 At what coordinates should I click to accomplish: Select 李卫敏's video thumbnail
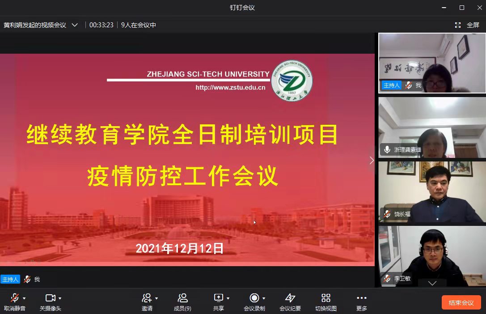coord(432,256)
